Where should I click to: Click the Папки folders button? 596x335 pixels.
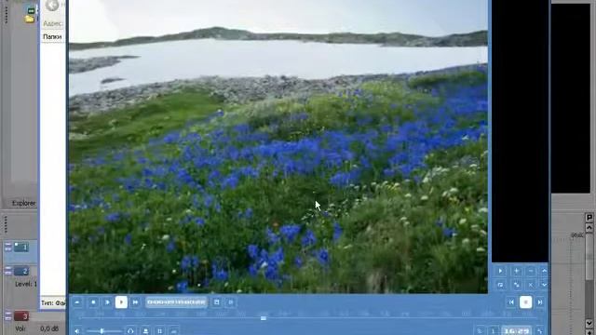[52, 37]
